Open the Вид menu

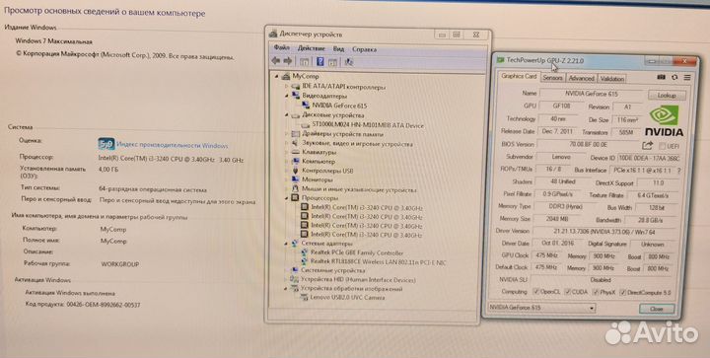pyautogui.click(x=338, y=49)
